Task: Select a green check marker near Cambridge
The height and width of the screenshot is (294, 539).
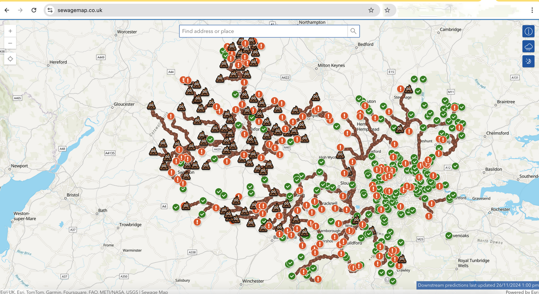Action: (x=423, y=79)
